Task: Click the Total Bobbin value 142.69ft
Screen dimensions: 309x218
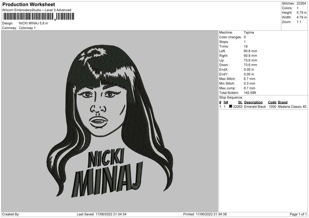Action: [250, 93]
